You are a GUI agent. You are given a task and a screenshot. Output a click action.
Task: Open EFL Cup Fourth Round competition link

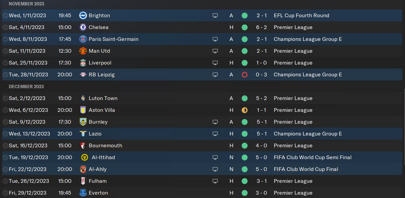(301, 16)
